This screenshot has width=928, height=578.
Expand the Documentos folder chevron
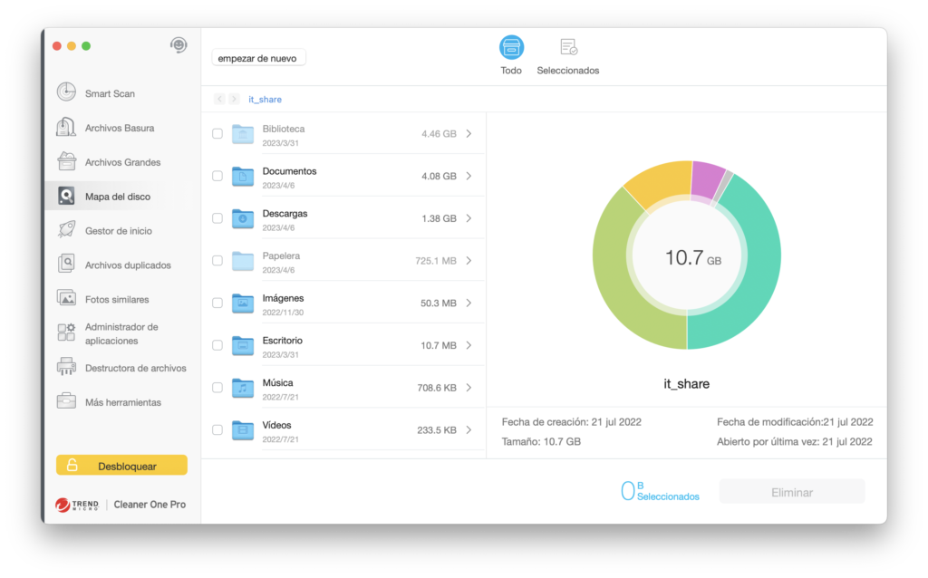pyautogui.click(x=469, y=176)
